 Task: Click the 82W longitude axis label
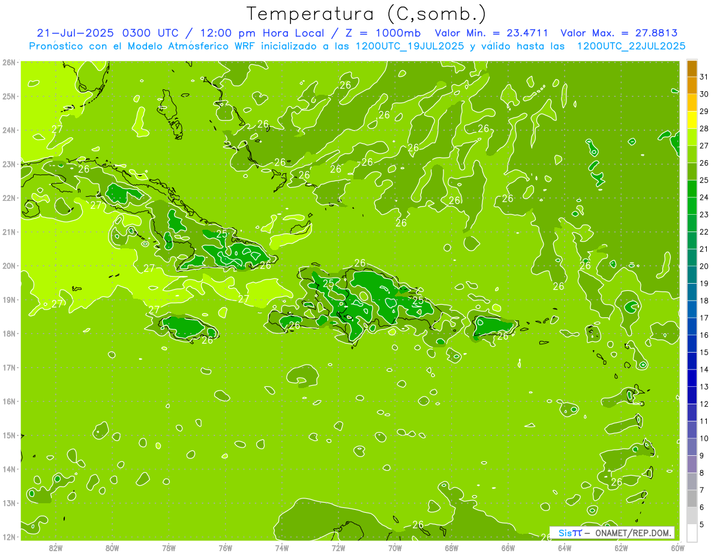(56, 548)
